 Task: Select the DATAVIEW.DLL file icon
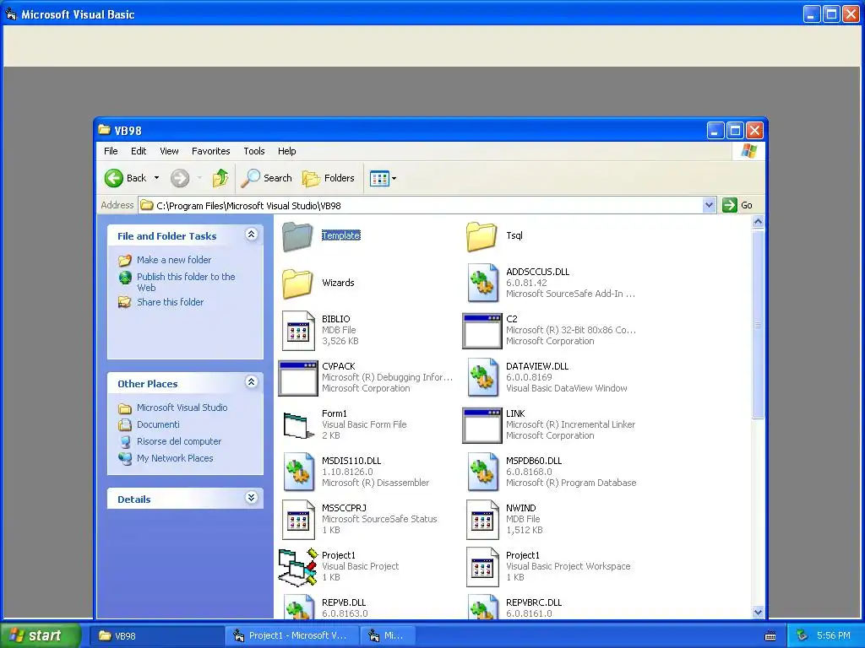click(482, 378)
